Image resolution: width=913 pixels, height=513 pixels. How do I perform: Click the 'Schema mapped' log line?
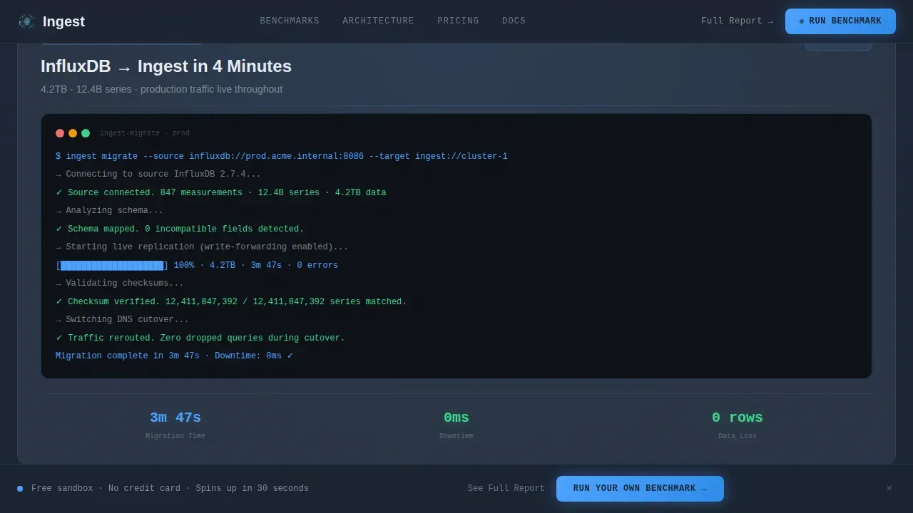pos(180,229)
